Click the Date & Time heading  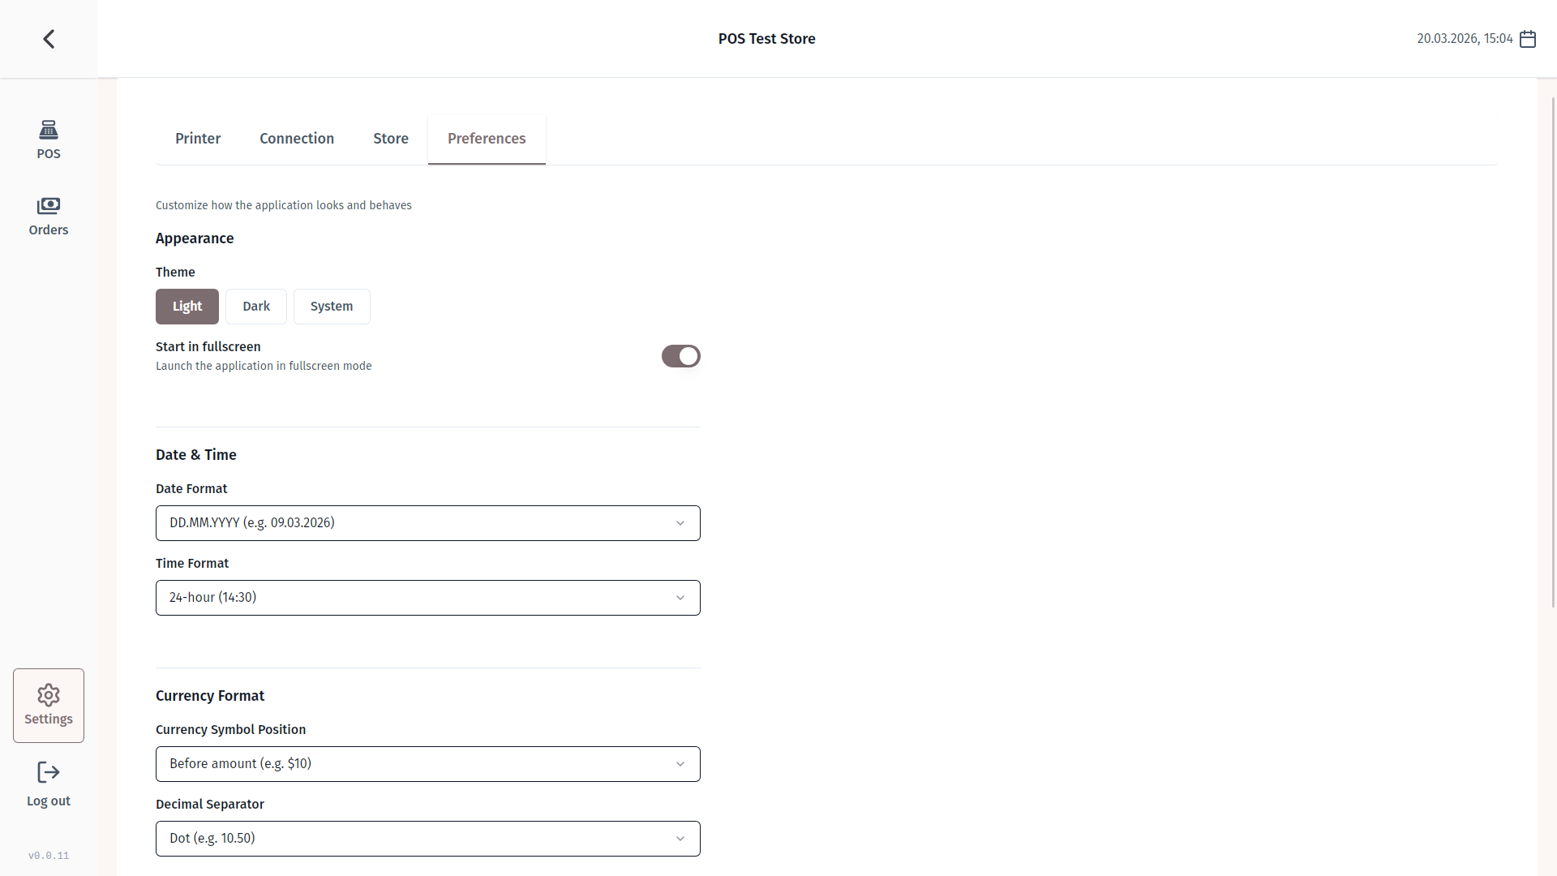(x=196, y=455)
